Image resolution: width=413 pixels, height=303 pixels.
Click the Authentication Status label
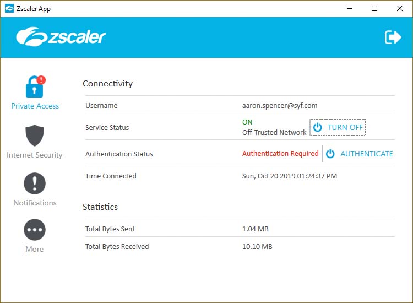(x=119, y=154)
